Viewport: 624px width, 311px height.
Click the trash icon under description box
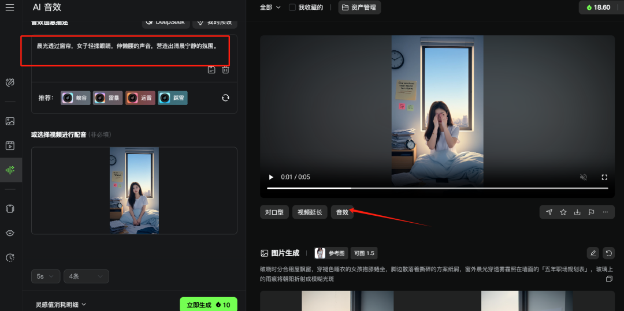tap(226, 70)
